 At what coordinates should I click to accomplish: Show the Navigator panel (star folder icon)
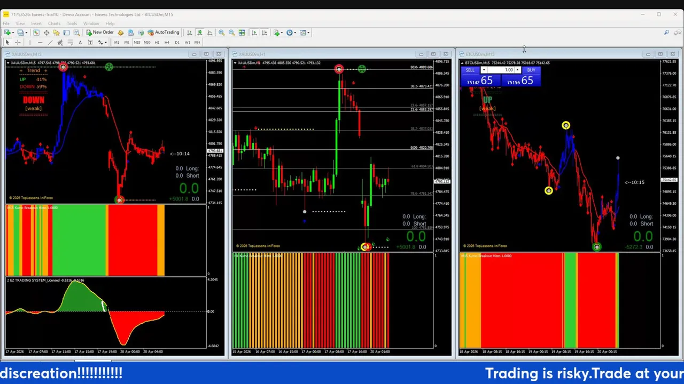[x=56, y=33]
